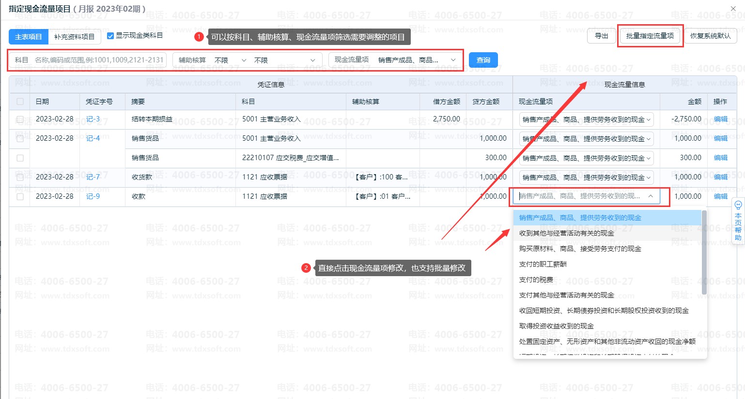Click the 科目 filter input field
Screen dimensions: 745x399
pos(97,60)
